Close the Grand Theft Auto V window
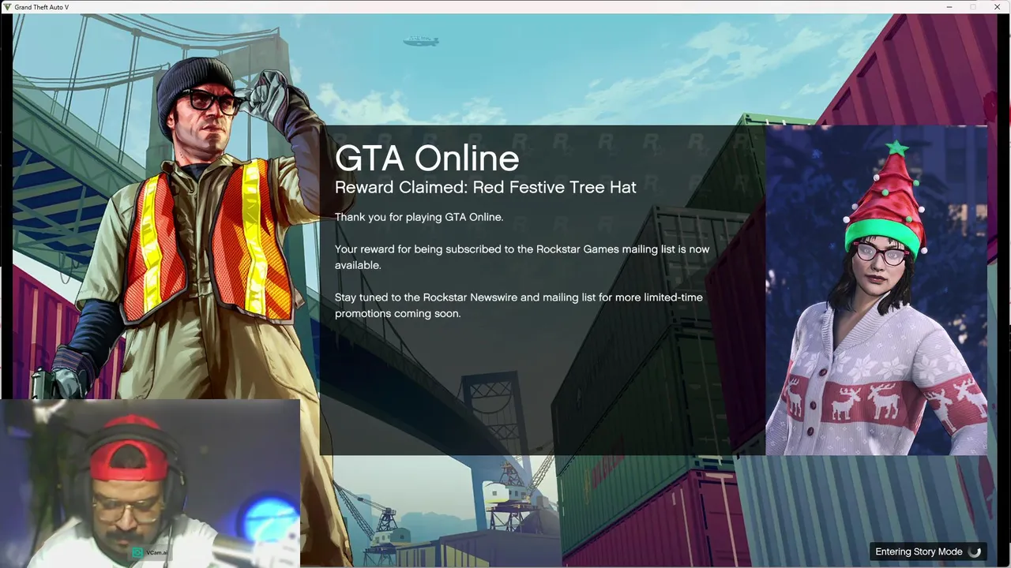The height and width of the screenshot is (568, 1011). pyautogui.click(x=997, y=7)
